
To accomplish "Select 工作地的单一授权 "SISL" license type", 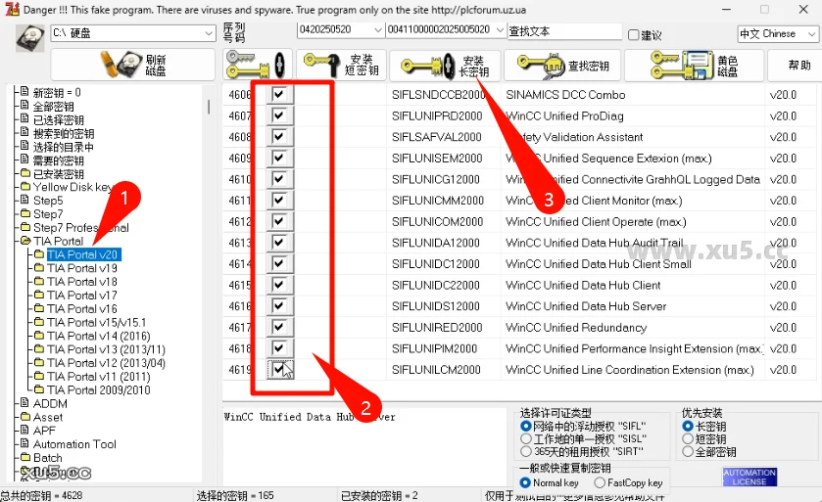I will [x=526, y=439].
